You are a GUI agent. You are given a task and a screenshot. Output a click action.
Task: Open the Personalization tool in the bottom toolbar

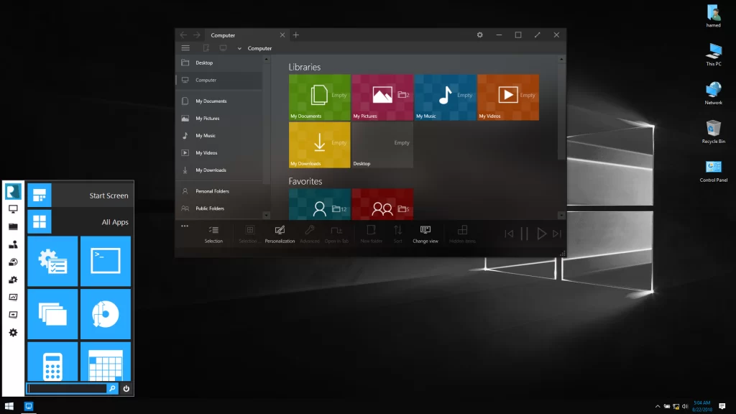pyautogui.click(x=280, y=234)
